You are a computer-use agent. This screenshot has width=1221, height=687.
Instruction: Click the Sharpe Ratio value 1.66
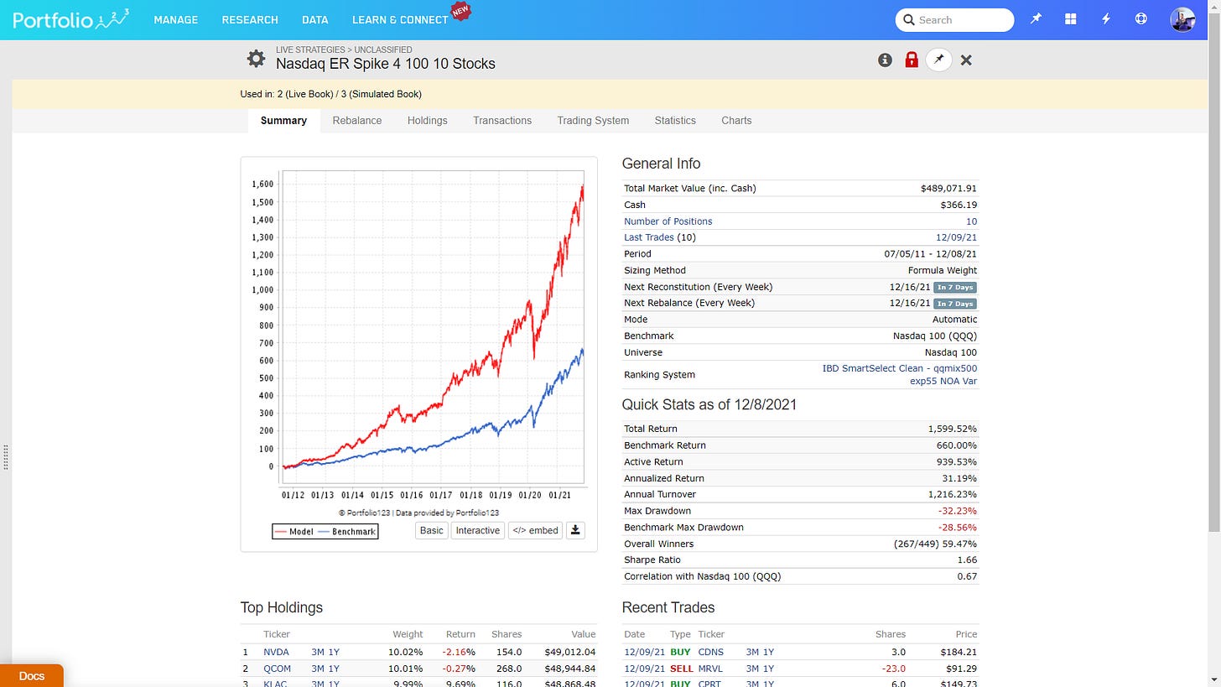coord(967,559)
